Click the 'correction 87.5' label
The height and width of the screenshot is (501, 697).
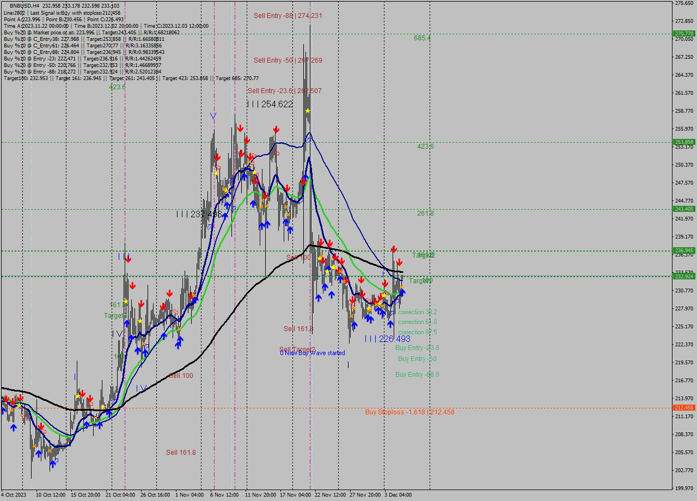click(418, 332)
